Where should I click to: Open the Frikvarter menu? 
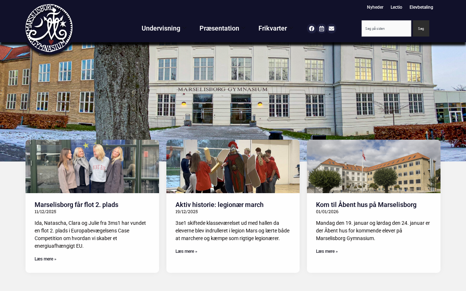point(273,28)
